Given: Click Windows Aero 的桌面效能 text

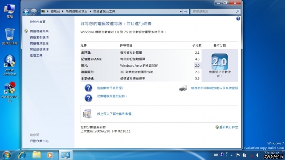Looking at the screenshot, I should (x=139, y=65).
